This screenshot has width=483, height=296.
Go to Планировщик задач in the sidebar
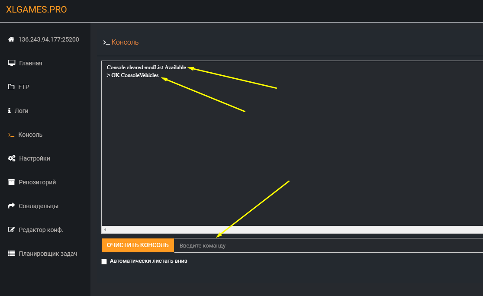pos(48,254)
